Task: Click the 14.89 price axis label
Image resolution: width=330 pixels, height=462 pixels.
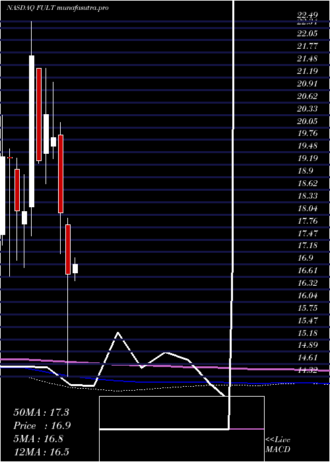Action: [308, 345]
